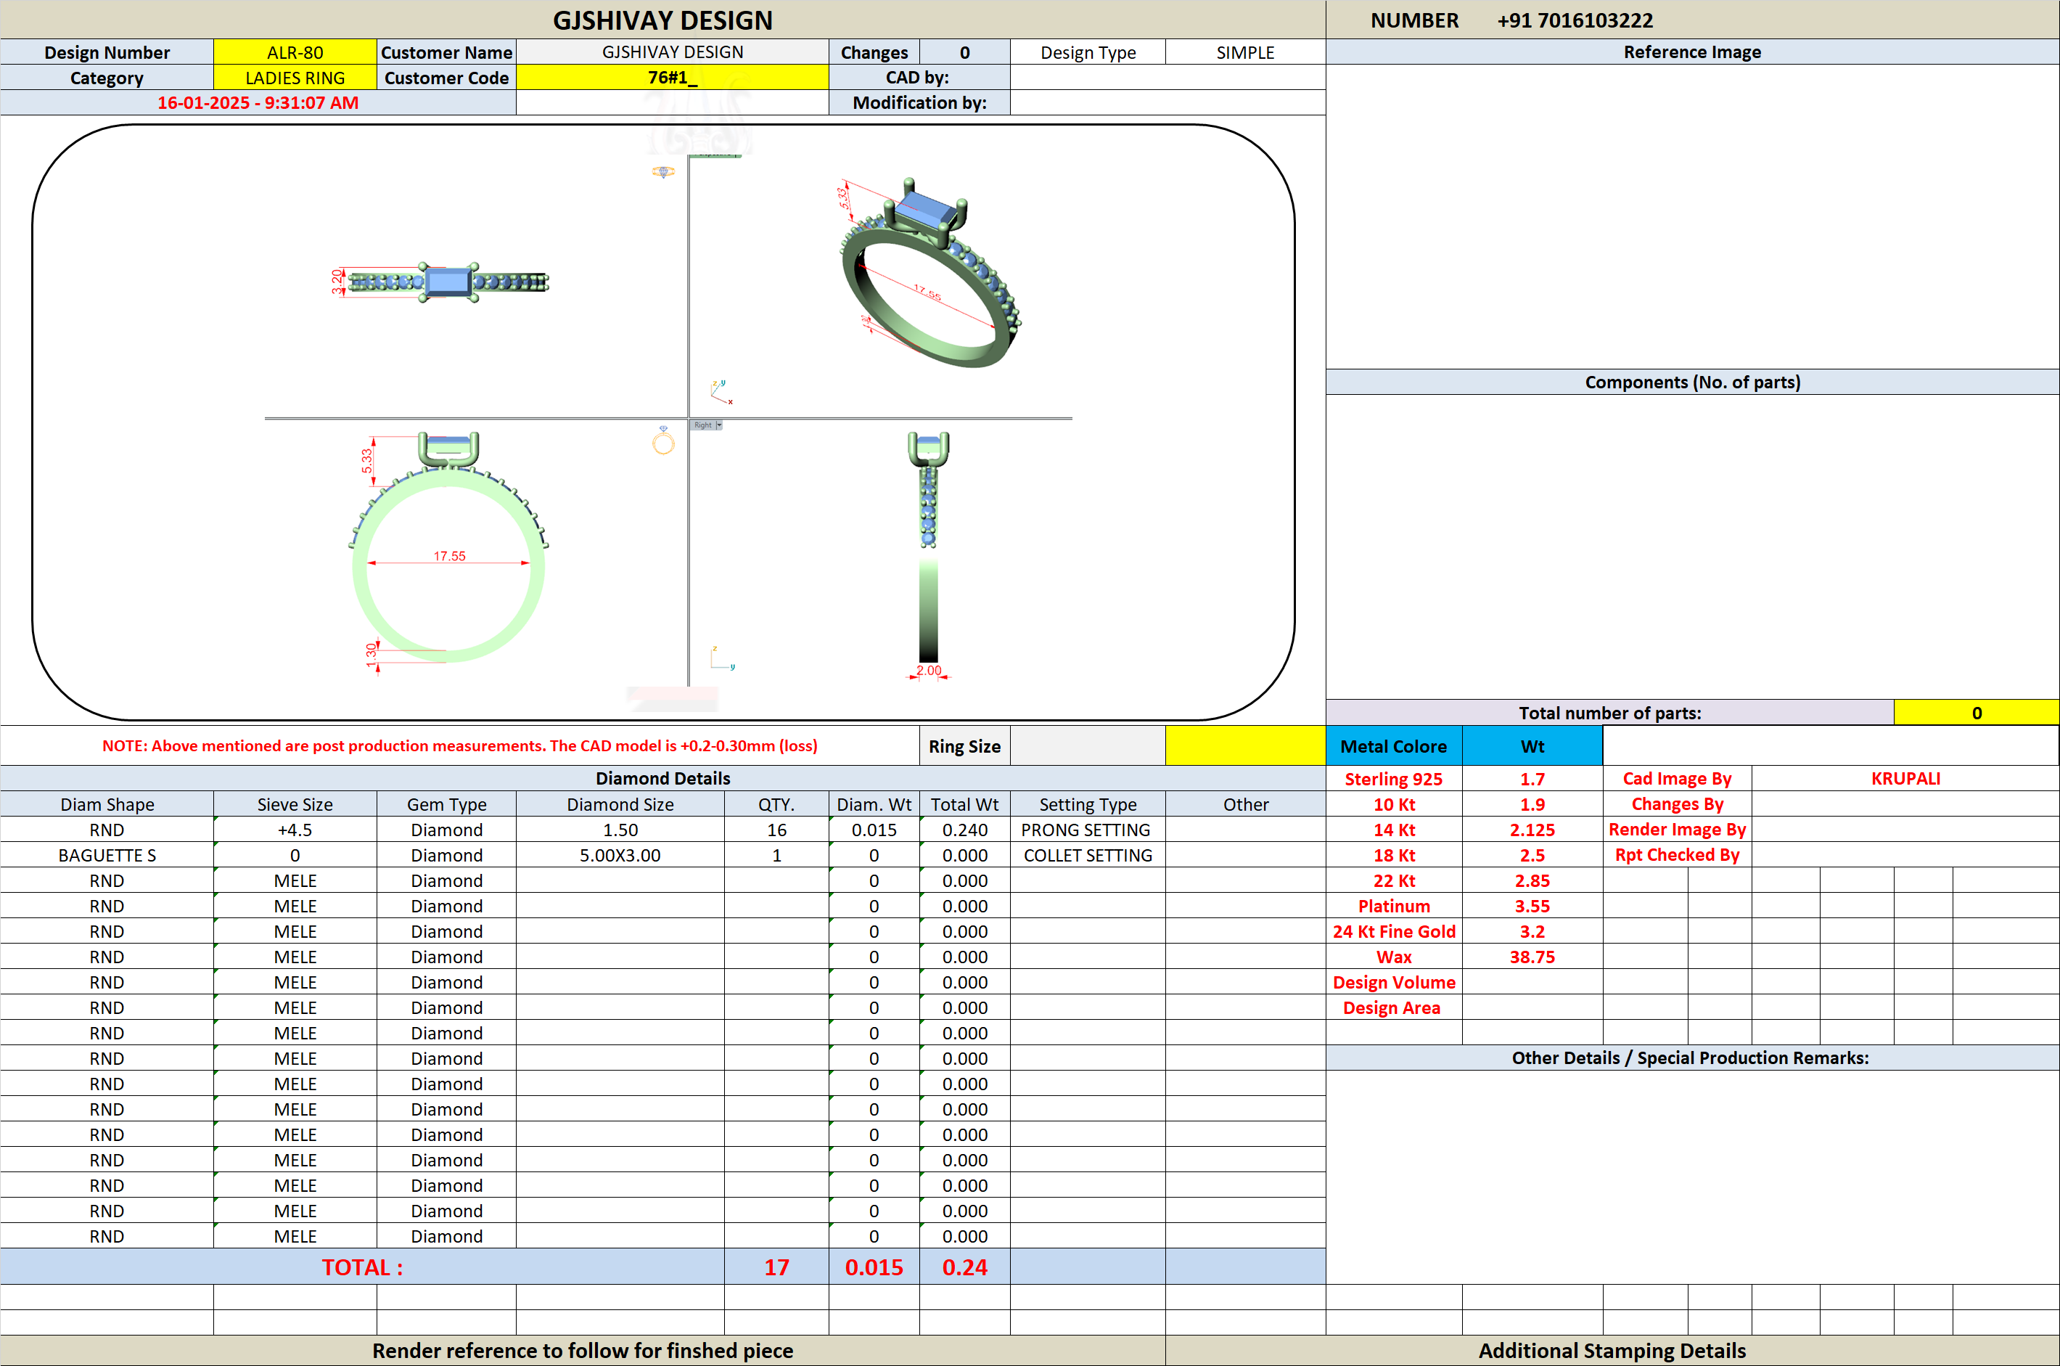This screenshot has width=2060, height=1366.
Task: Click the Ring Size label cell
Action: (x=965, y=745)
